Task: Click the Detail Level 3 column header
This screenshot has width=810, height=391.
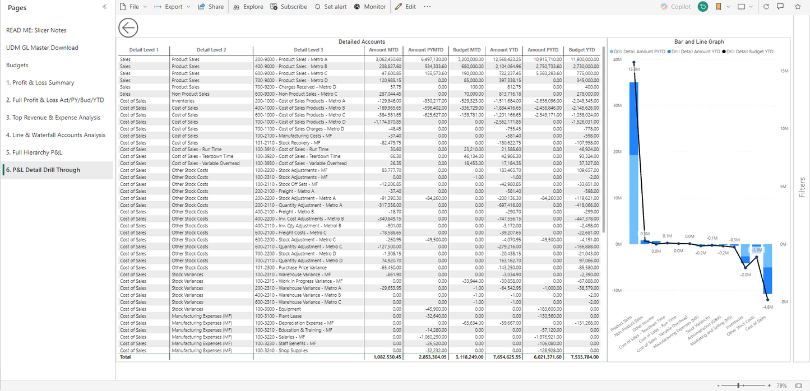Action: coord(308,50)
